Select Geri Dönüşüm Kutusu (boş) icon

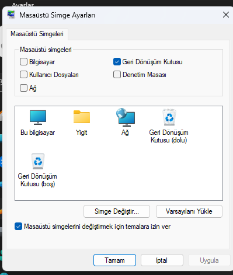point(38,161)
